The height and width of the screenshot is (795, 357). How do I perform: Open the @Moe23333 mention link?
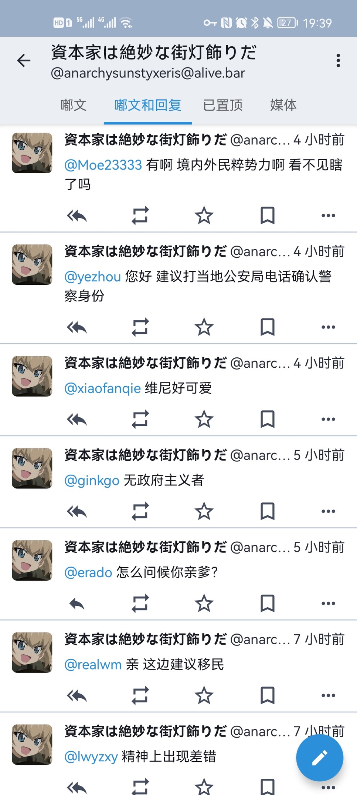[103, 165]
